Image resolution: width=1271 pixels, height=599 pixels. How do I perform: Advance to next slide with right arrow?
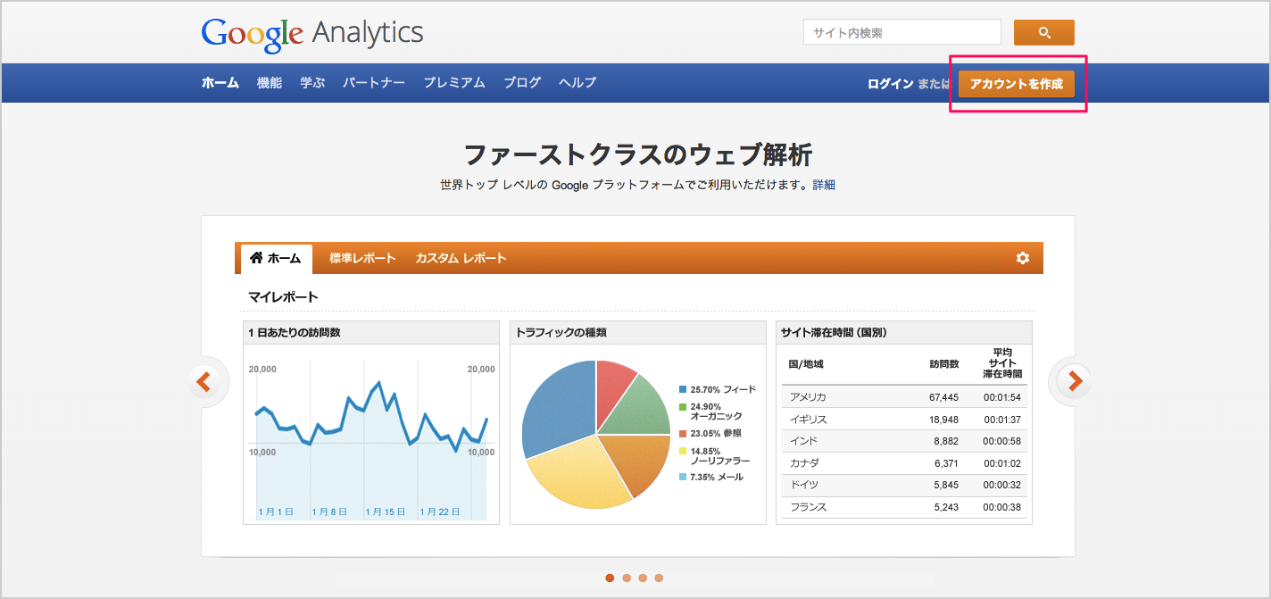(x=1074, y=382)
